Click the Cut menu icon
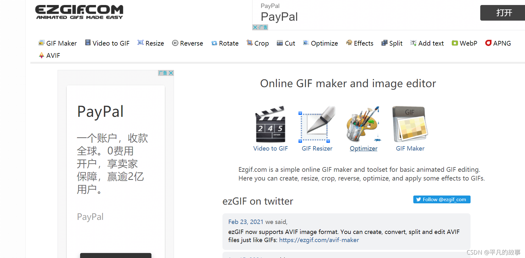The image size is (525, 258). [280, 43]
